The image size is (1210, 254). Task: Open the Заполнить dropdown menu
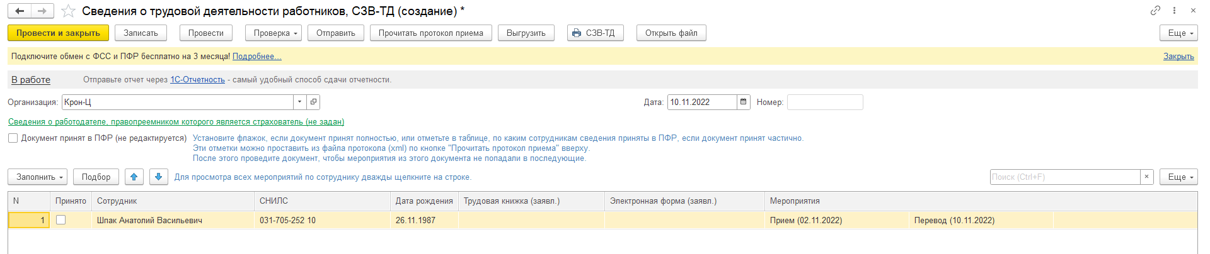tap(40, 177)
